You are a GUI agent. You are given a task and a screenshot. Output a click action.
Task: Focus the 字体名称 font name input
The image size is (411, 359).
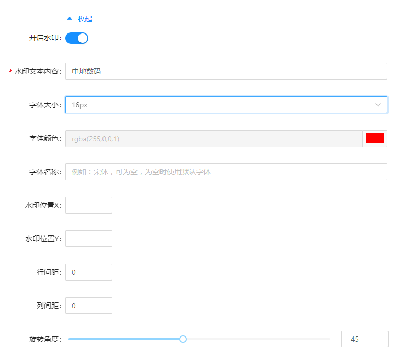pos(226,172)
